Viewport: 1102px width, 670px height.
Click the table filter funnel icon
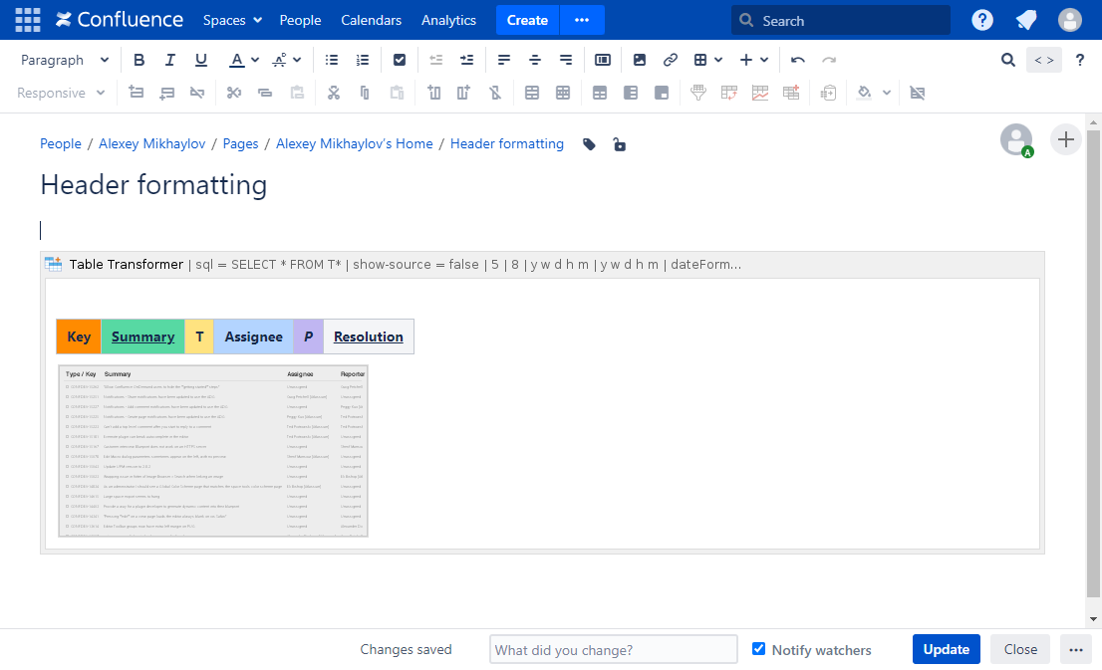coord(697,93)
